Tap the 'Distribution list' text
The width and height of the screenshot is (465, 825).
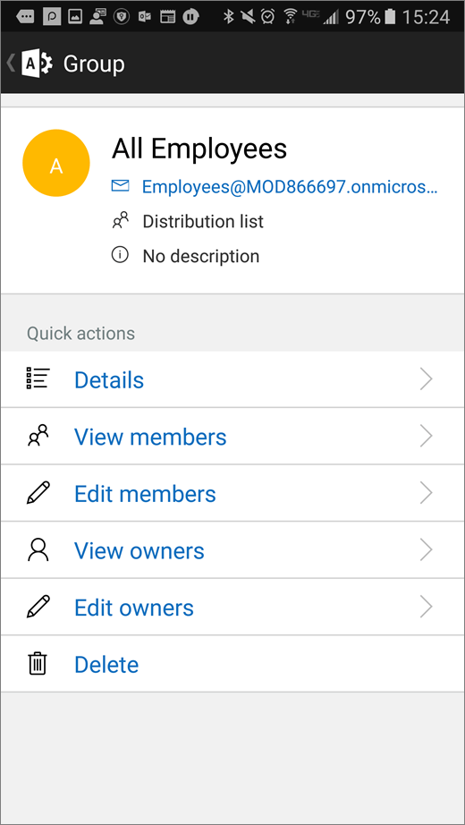(x=203, y=221)
